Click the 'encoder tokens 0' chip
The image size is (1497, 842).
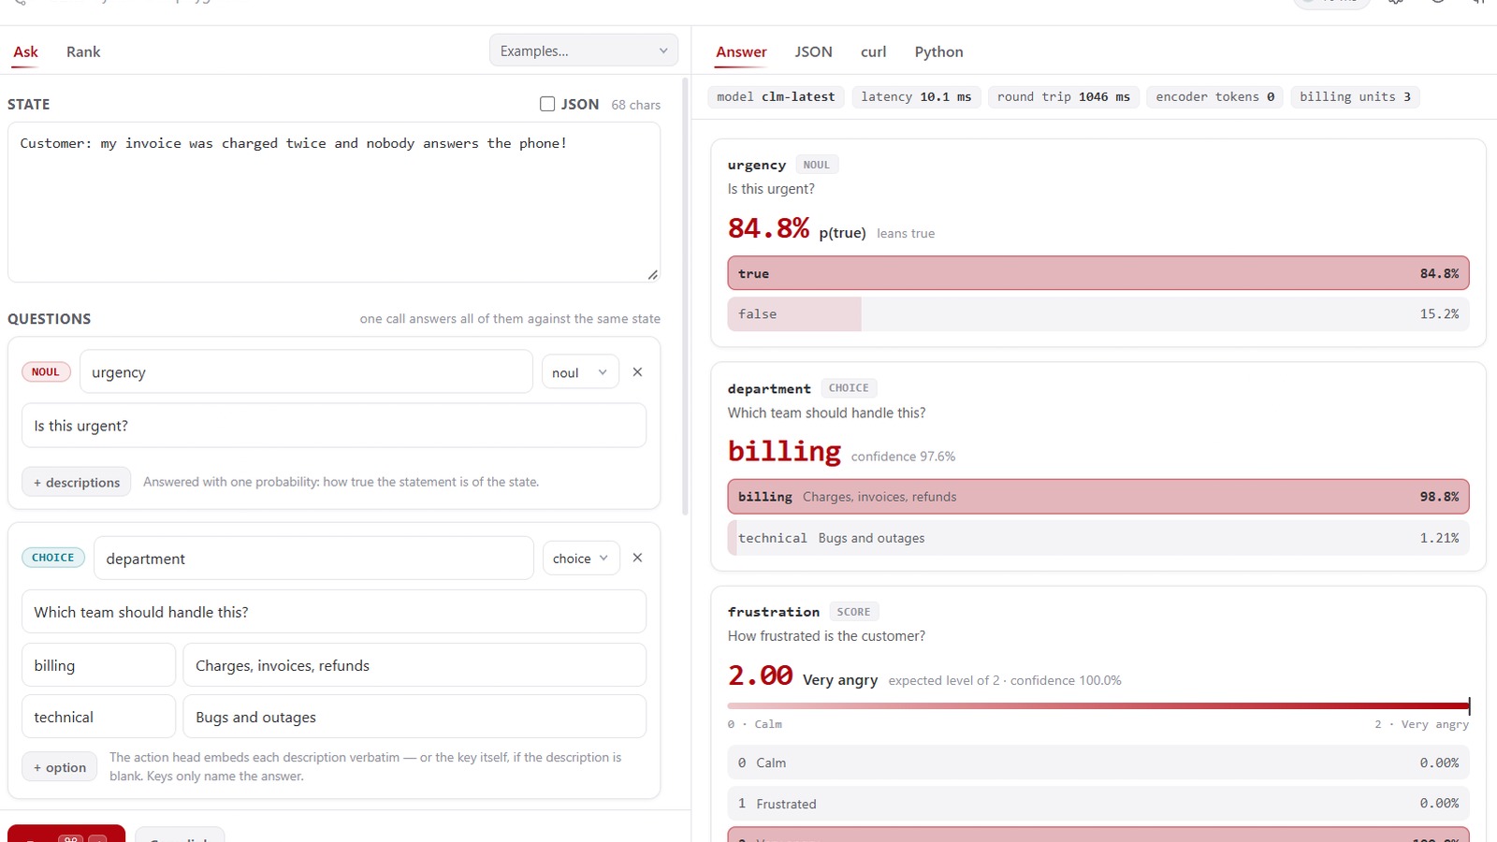click(x=1214, y=96)
